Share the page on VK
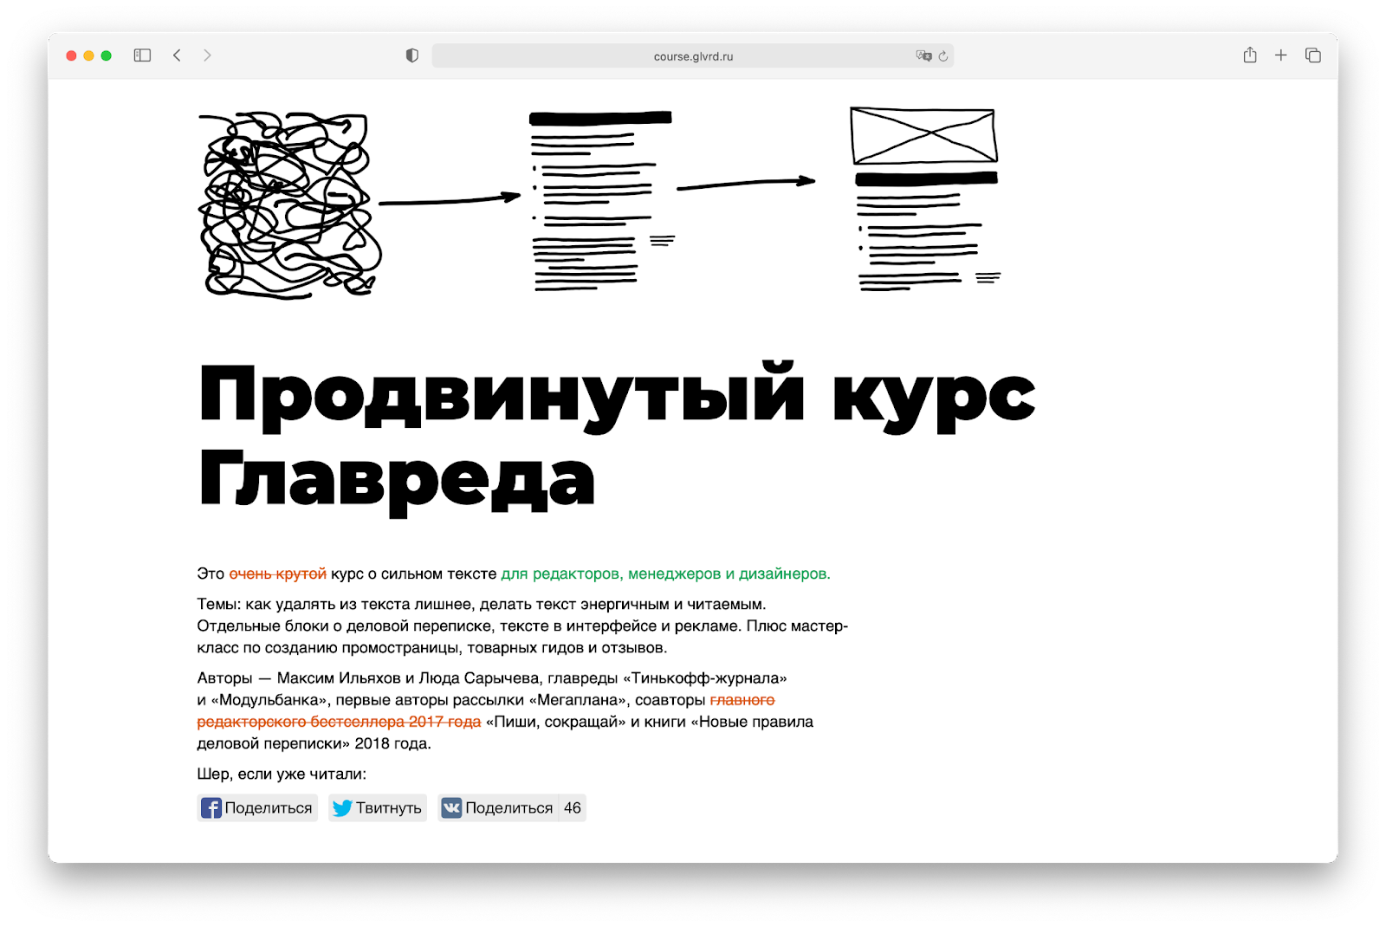 (498, 807)
